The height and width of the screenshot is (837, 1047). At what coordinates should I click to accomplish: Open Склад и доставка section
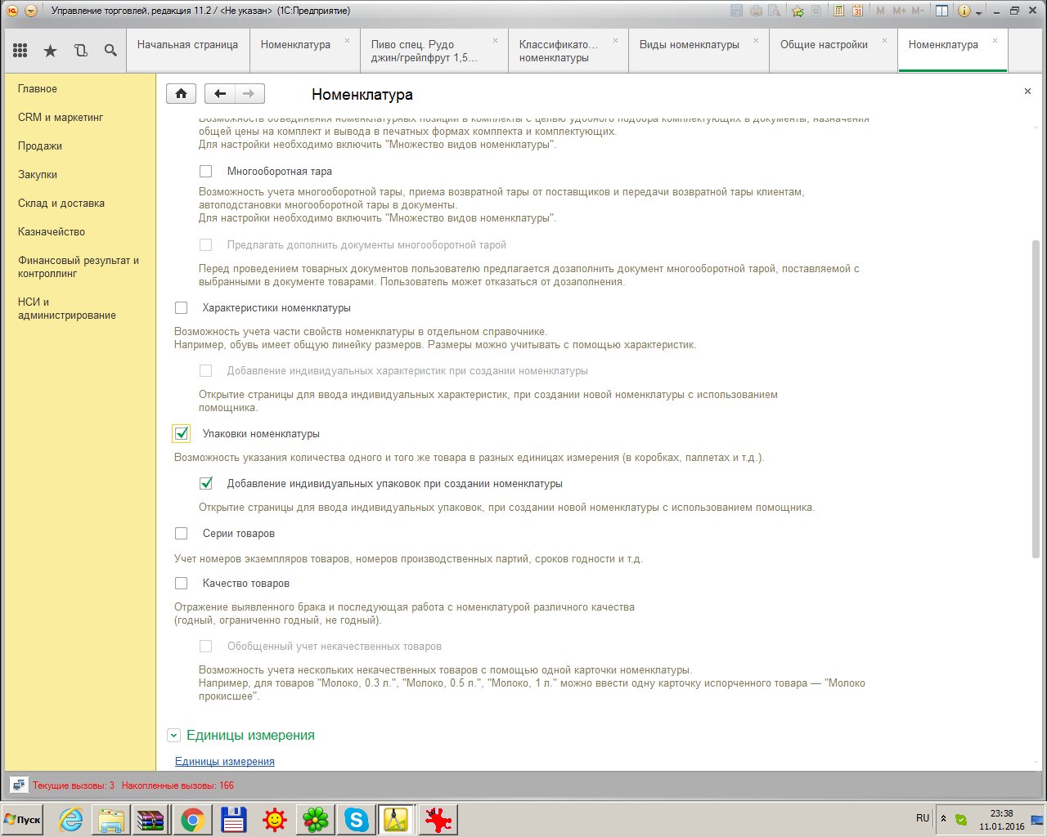click(61, 204)
